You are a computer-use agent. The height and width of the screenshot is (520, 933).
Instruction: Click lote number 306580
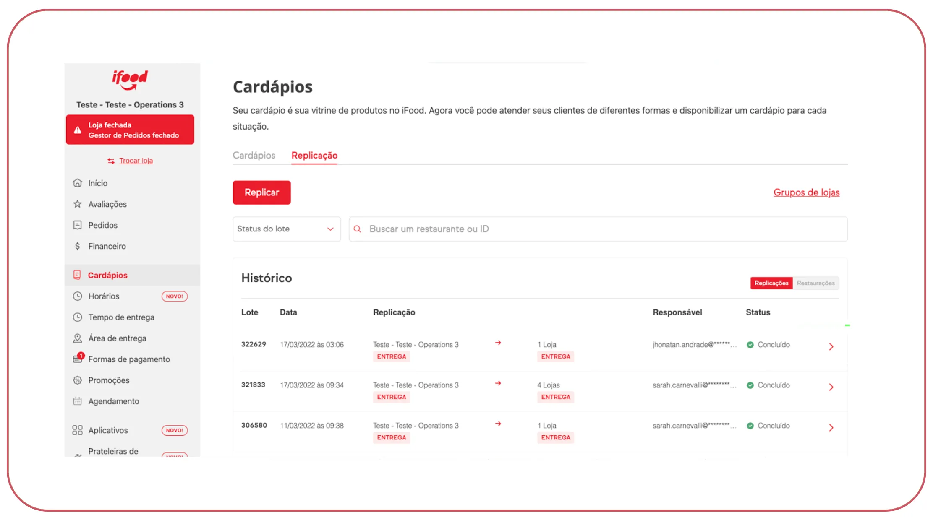(x=254, y=425)
